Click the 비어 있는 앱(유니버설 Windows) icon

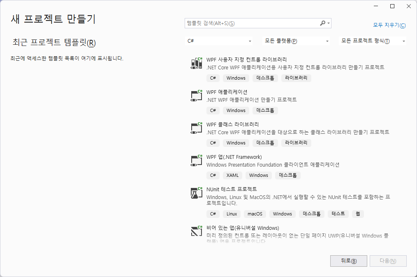197,231
